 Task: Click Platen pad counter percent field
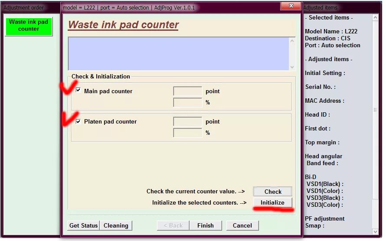(x=188, y=133)
